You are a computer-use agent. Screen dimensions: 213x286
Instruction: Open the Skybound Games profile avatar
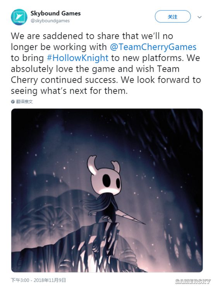[x=19, y=17]
